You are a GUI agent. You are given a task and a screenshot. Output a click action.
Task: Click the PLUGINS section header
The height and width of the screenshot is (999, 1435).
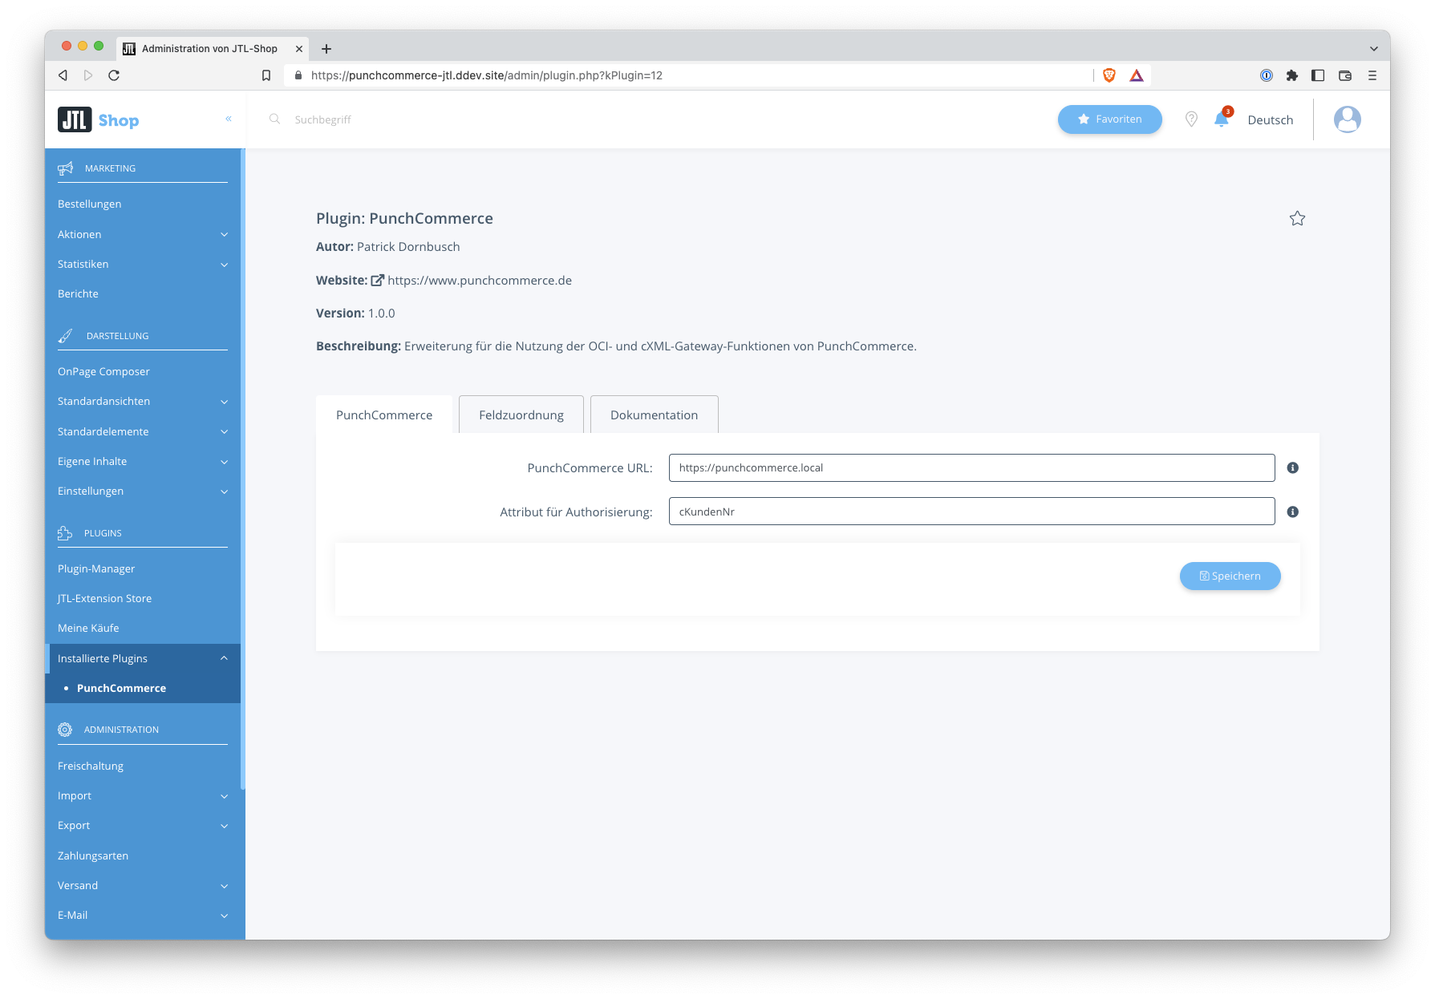click(x=103, y=533)
